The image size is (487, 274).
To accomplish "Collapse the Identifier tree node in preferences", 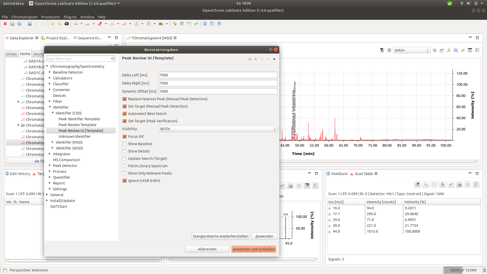I will 50,107.
